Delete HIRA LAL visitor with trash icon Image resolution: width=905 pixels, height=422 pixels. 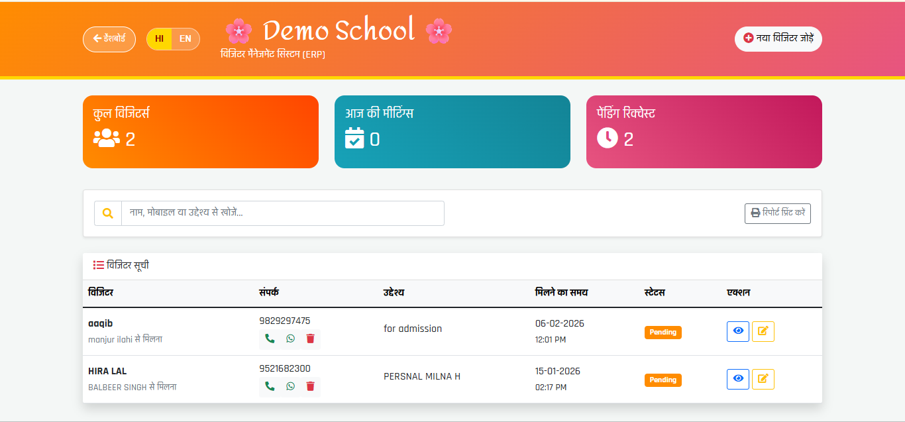(310, 386)
